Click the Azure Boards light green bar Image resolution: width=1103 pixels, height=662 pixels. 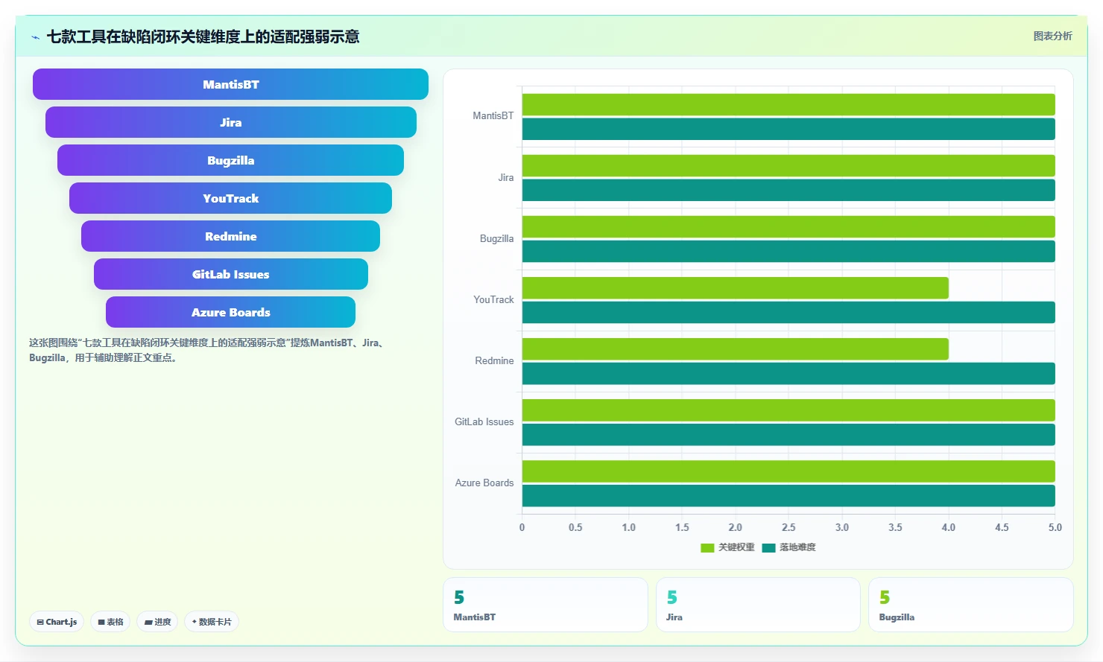click(788, 471)
